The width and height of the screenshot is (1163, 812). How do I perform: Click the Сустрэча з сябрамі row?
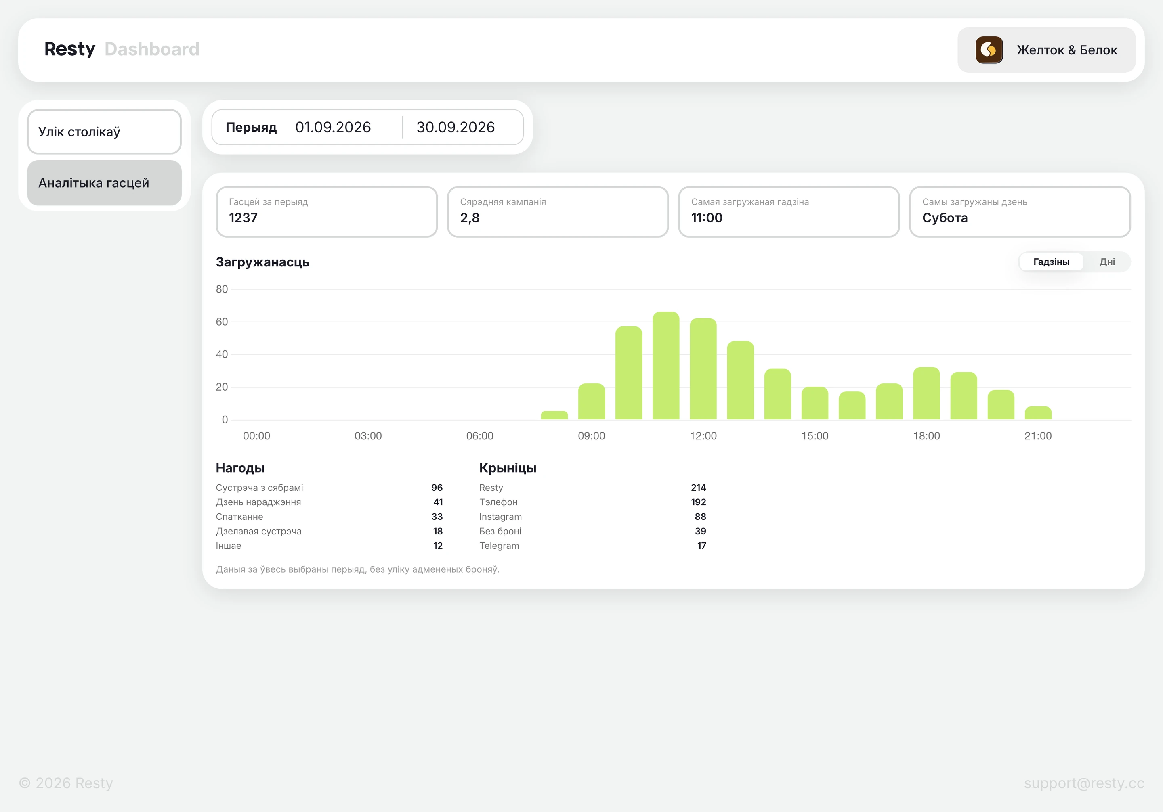coord(329,488)
